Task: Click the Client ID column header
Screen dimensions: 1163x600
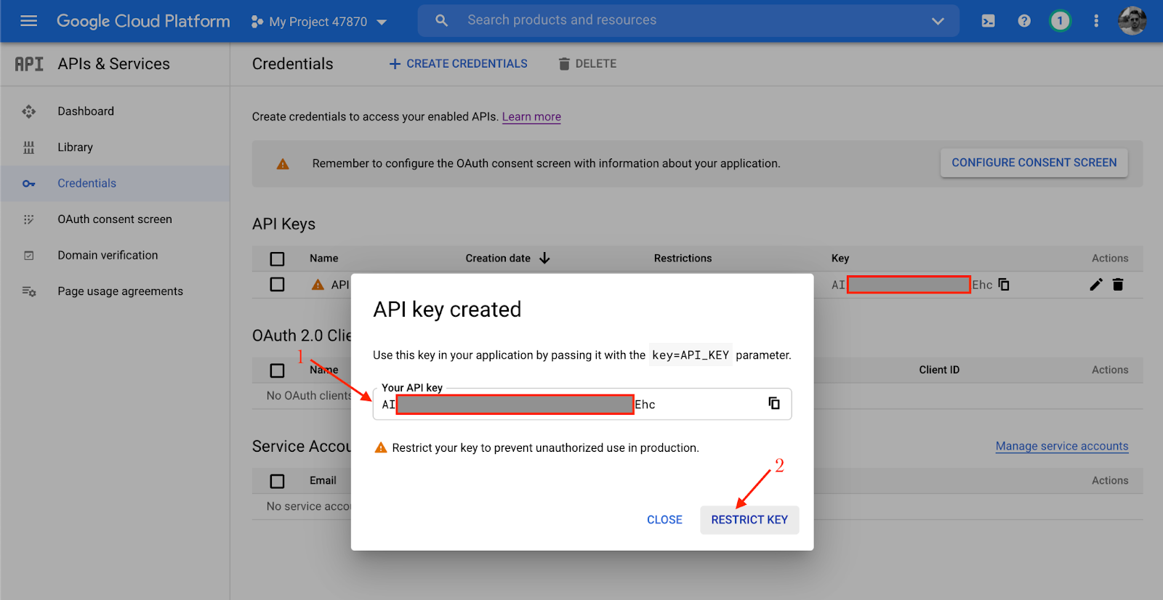Action: click(x=939, y=370)
